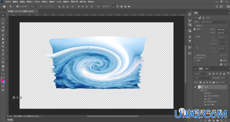
Task: Open the blend mode 正常 dropdown
Action: [202, 78]
